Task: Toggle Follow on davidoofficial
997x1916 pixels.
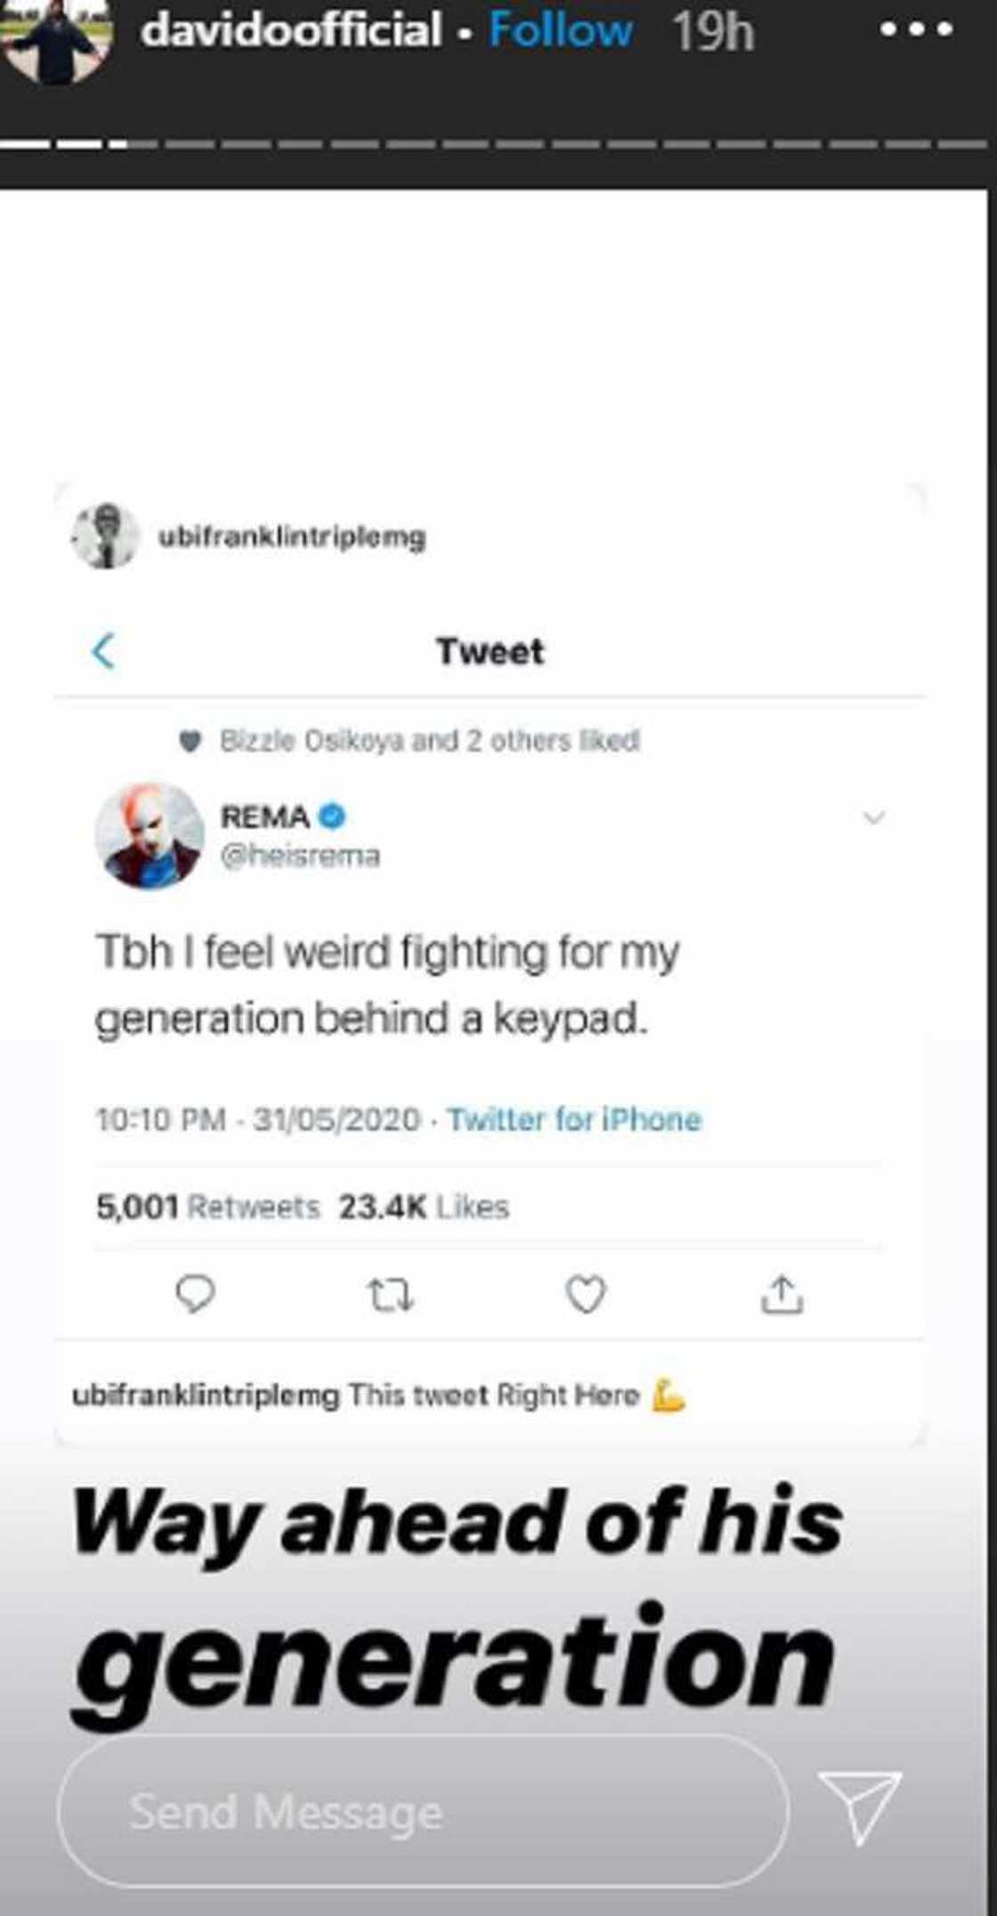Action: (x=559, y=31)
